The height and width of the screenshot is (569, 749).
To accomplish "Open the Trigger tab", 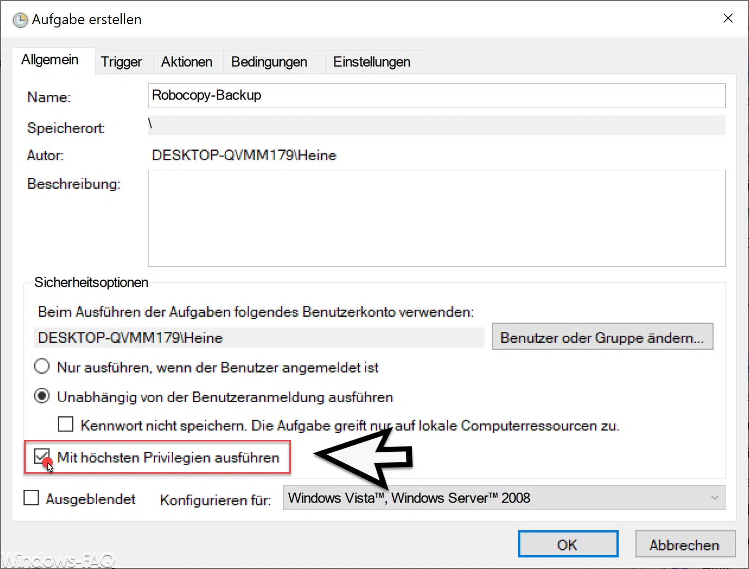I will coord(121,62).
